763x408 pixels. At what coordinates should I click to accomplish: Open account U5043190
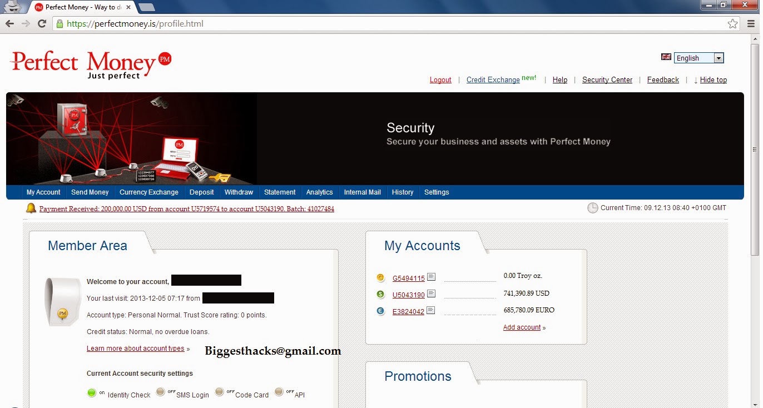click(409, 295)
